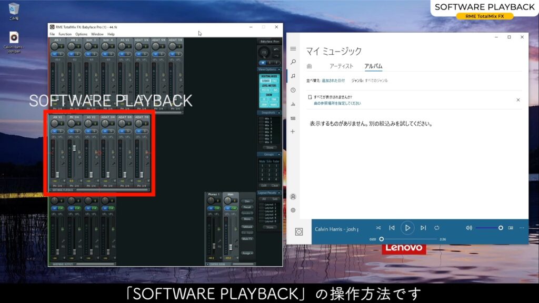The width and height of the screenshot is (539, 303).
Task: Open the Window menu in TotalMix FX
Action: coord(97,34)
